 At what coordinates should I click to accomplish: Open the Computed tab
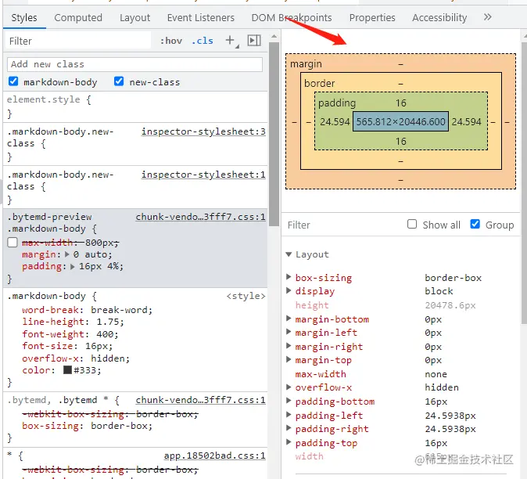pyautogui.click(x=78, y=17)
